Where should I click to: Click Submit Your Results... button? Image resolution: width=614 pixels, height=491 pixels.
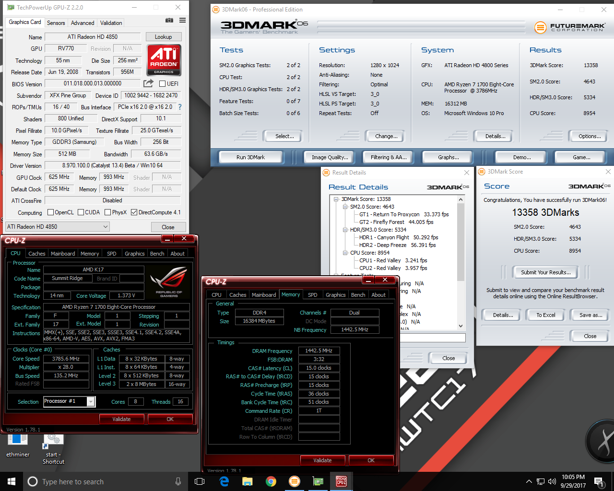click(546, 272)
